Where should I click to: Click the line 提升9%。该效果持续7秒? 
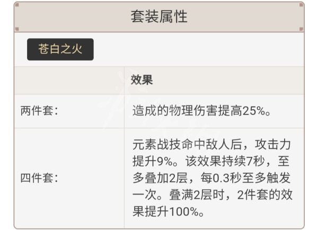(x=211, y=161)
